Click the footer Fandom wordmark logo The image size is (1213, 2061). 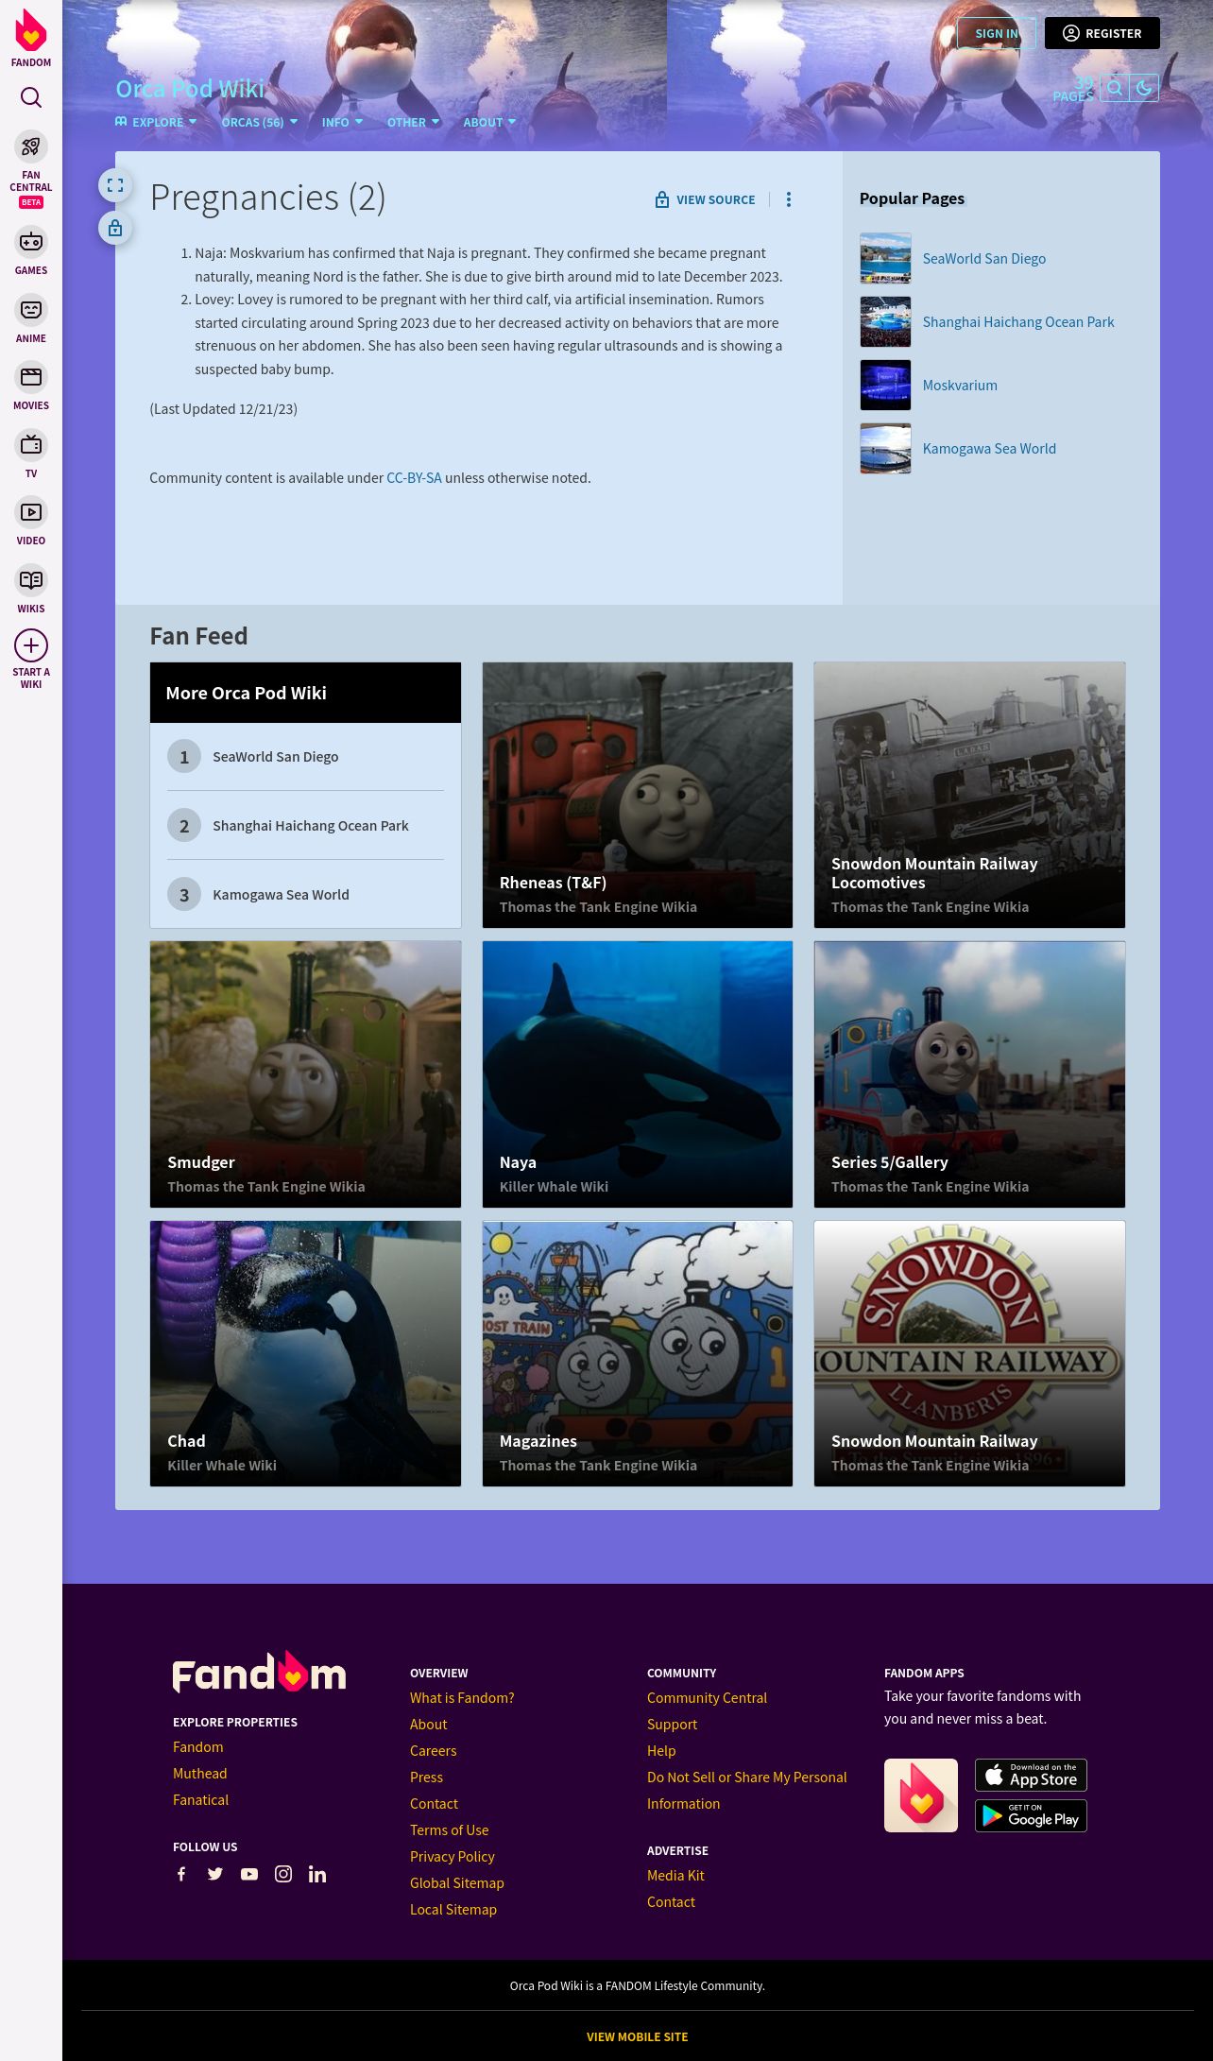point(259,1673)
